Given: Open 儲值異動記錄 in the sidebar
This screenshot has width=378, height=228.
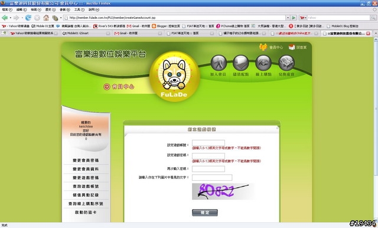Looking at the screenshot, I should 86,195.
